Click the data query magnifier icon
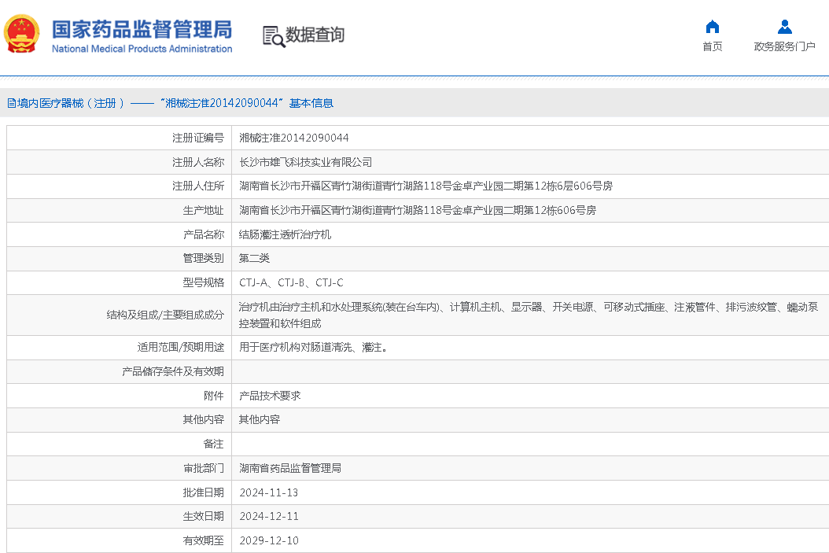The width and height of the screenshot is (829, 553). click(x=273, y=36)
